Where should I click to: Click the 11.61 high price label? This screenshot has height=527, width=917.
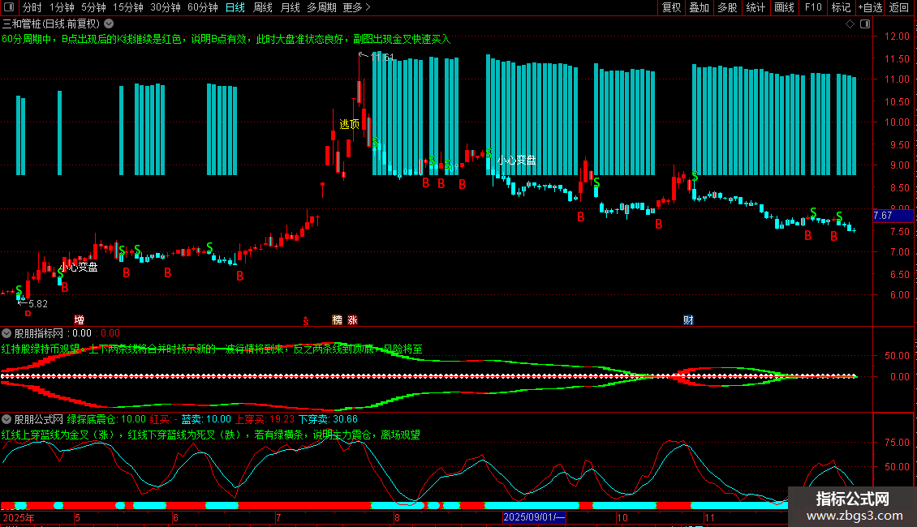click(x=382, y=58)
